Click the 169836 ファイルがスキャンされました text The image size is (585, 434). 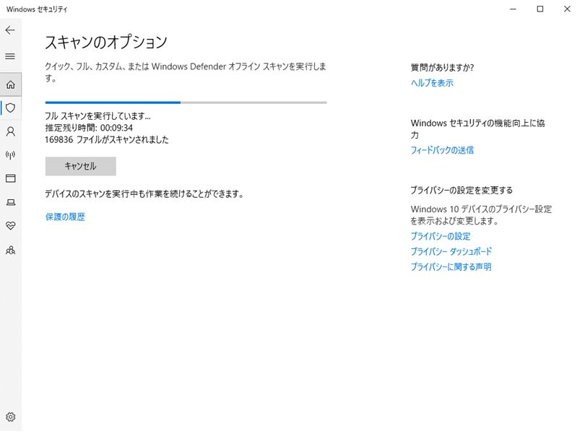coord(107,140)
